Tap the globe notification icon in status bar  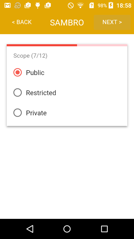[x=18, y=6]
